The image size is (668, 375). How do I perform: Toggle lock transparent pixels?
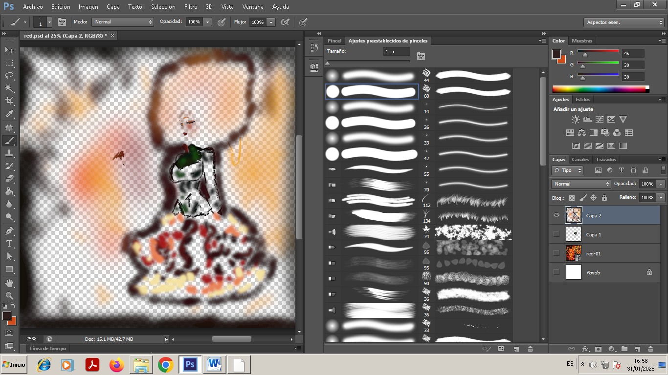572,198
